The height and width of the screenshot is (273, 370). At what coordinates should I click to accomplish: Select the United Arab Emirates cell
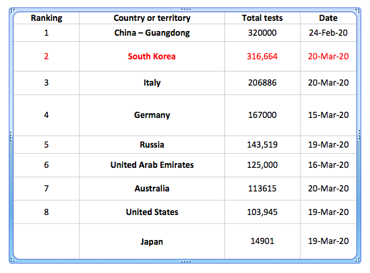(152, 165)
